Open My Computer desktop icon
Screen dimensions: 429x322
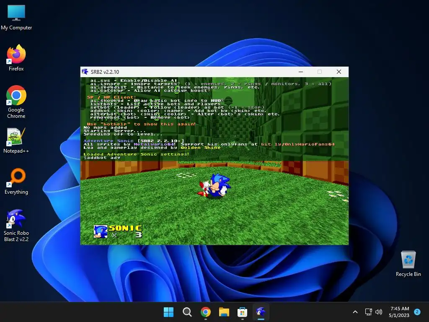click(x=16, y=18)
